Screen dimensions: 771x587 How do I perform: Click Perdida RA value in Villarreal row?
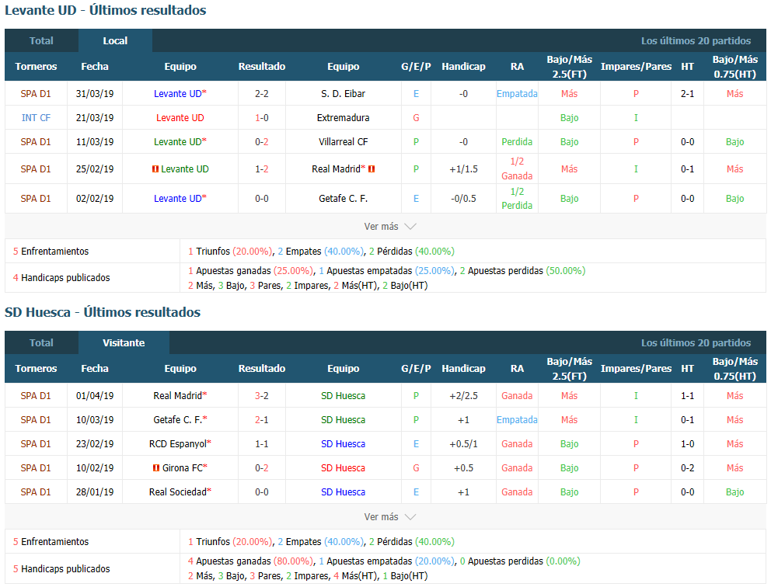[x=517, y=142]
